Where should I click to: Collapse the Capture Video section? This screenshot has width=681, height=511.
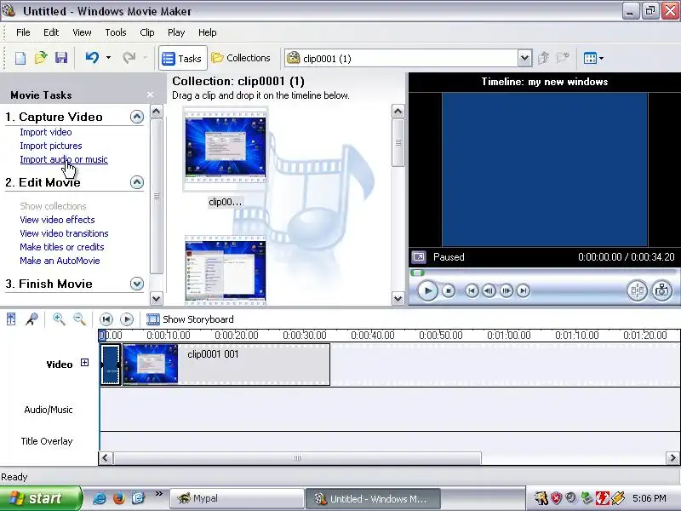pyautogui.click(x=137, y=117)
